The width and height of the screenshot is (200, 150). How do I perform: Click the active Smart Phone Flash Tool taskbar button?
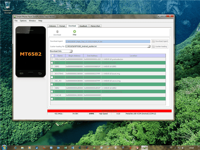pos(144,148)
